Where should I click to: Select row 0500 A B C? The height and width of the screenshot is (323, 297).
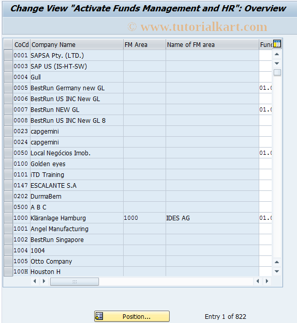(8, 207)
